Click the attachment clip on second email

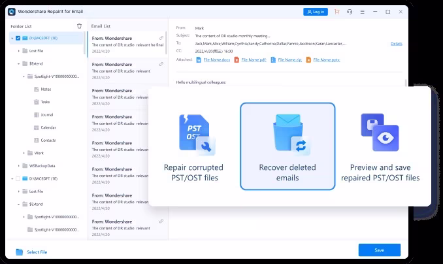161,64
